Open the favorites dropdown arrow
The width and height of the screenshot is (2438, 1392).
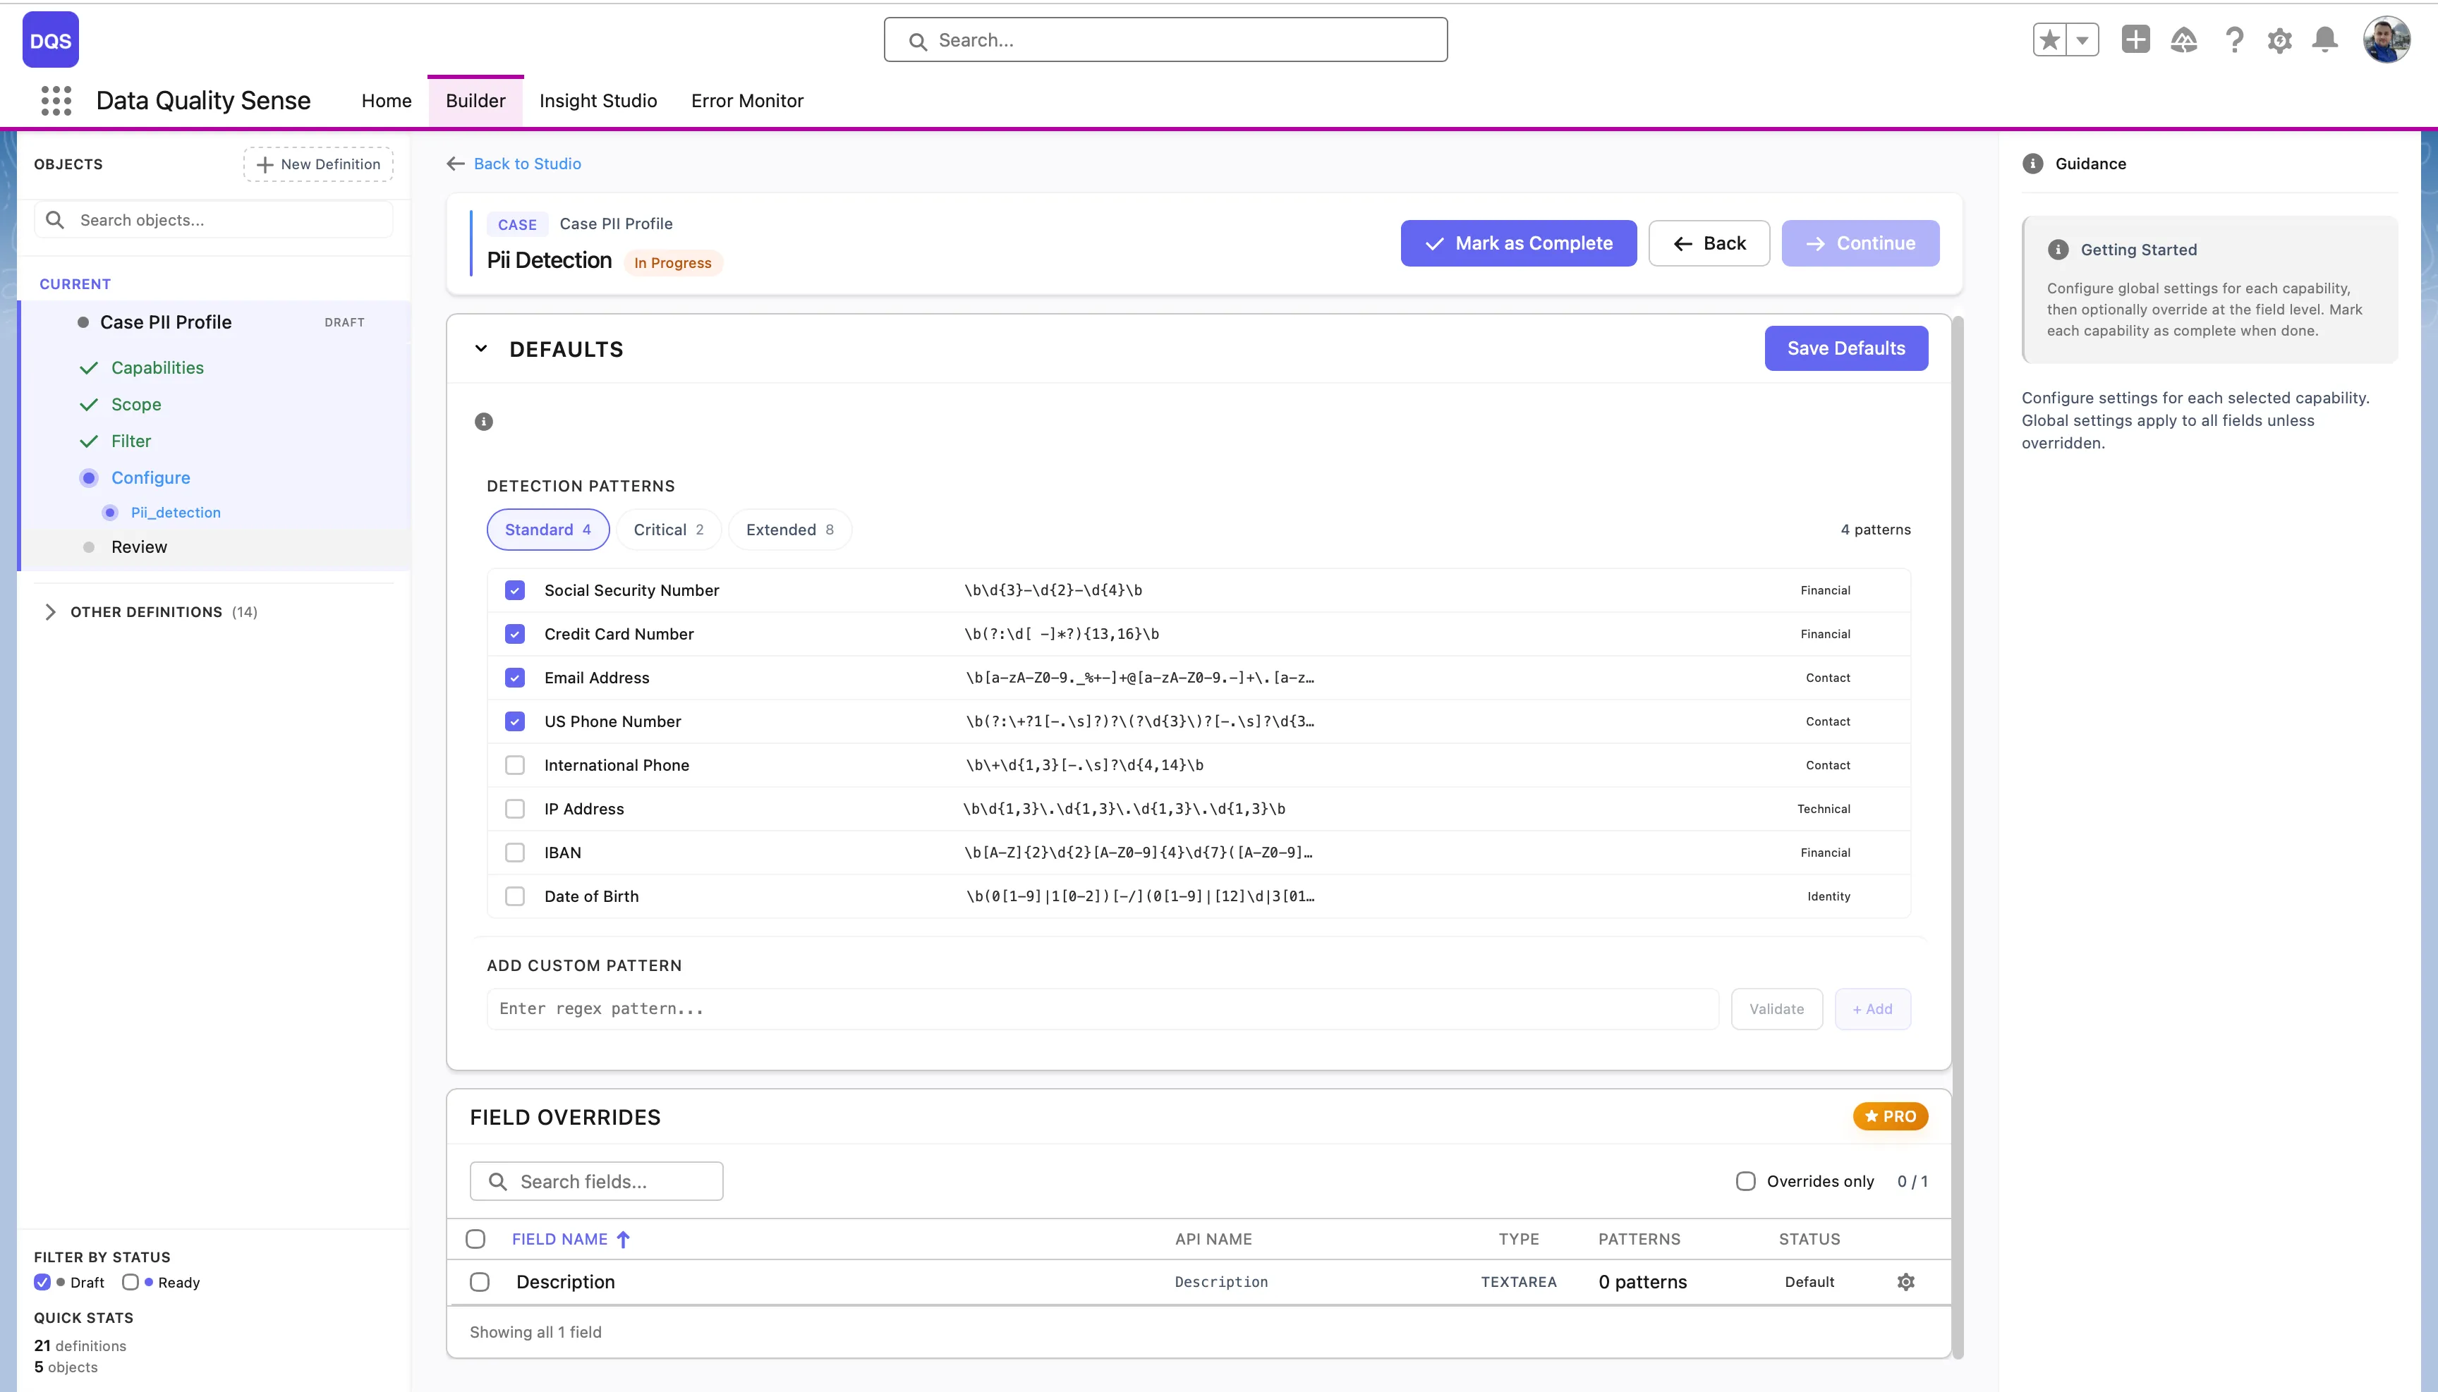pyautogui.click(x=2082, y=39)
